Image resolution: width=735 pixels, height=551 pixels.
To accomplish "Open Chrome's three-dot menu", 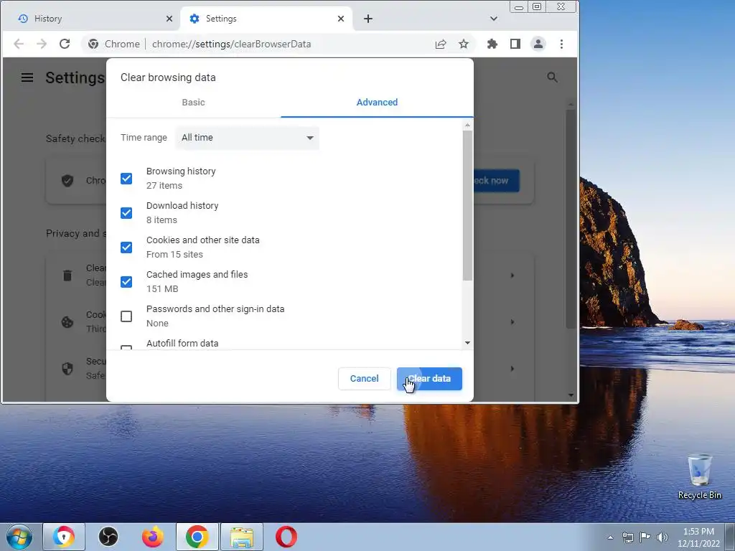I will 561,44.
